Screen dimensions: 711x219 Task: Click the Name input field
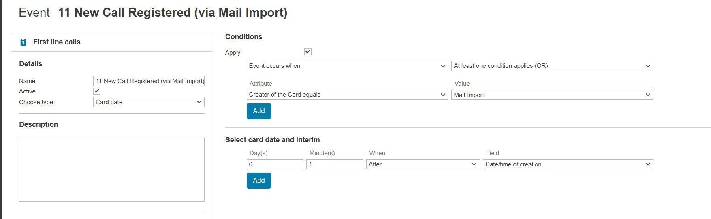pyautogui.click(x=149, y=81)
